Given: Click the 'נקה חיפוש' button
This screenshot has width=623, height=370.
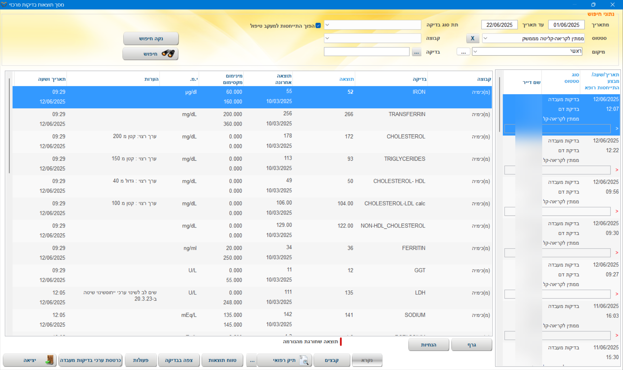Looking at the screenshot, I should [x=151, y=39].
